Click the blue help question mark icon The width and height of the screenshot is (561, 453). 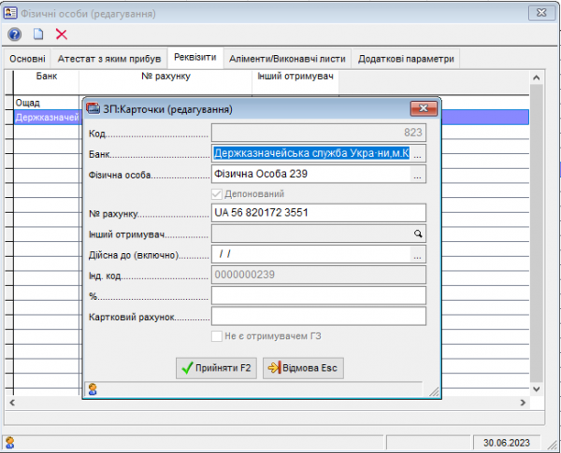click(x=14, y=35)
